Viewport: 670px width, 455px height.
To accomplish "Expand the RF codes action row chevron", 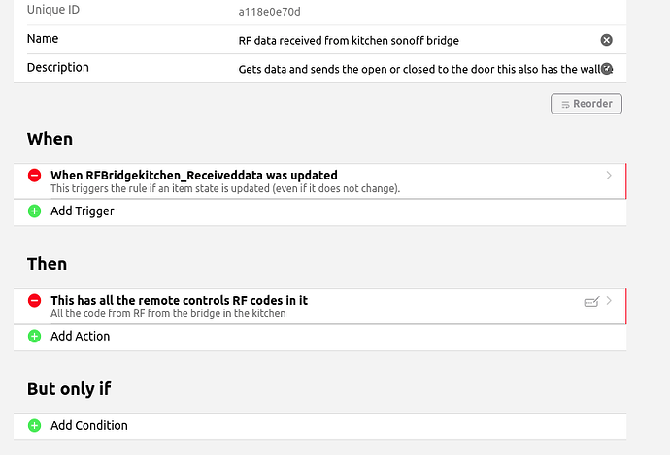I will pyautogui.click(x=609, y=301).
